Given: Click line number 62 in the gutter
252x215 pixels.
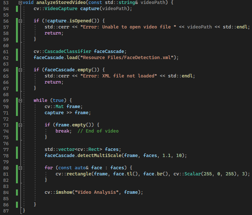Looking at the screenshot, I should 6,58.
